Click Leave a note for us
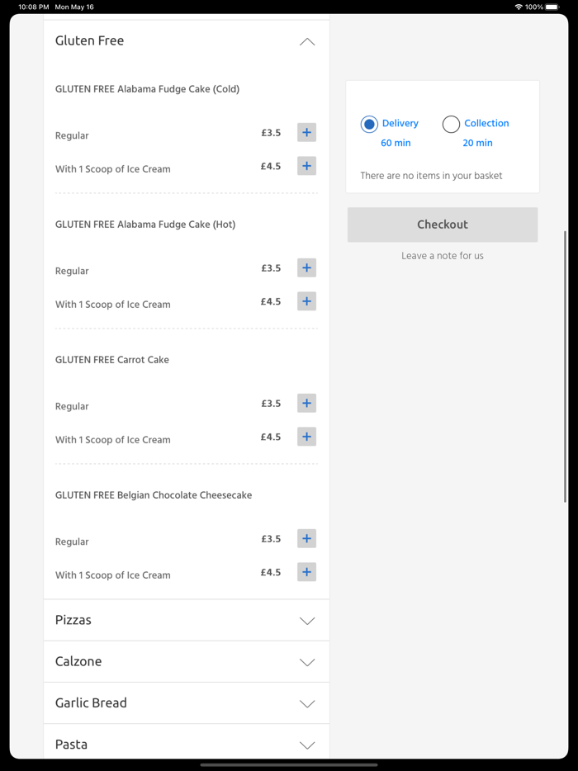578x771 pixels. point(443,256)
